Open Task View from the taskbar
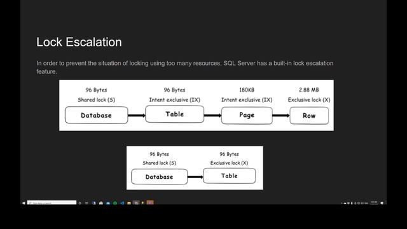407x229 pixels. [86, 203]
